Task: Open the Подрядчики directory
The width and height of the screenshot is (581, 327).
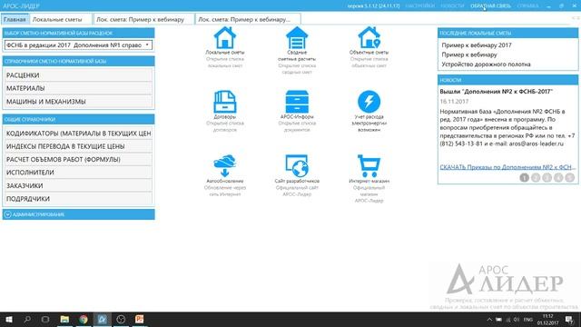Action: coord(79,199)
